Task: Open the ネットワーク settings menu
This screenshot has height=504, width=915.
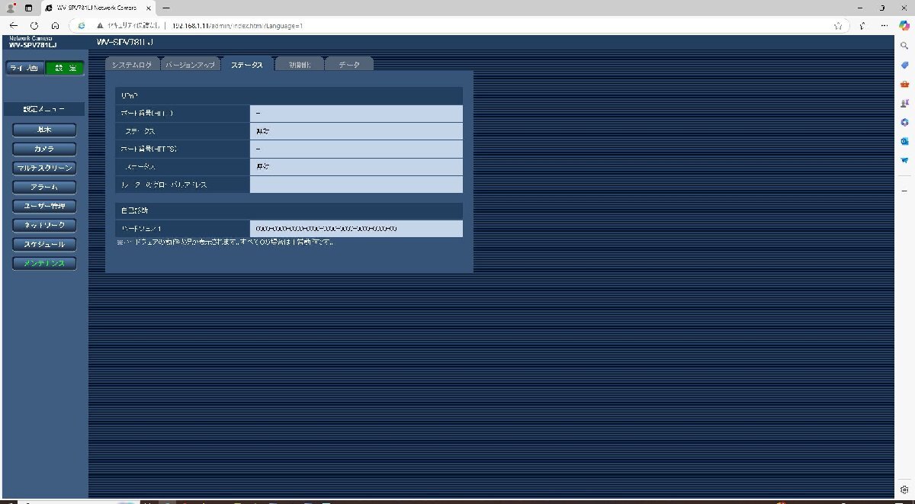Action: pyautogui.click(x=44, y=226)
